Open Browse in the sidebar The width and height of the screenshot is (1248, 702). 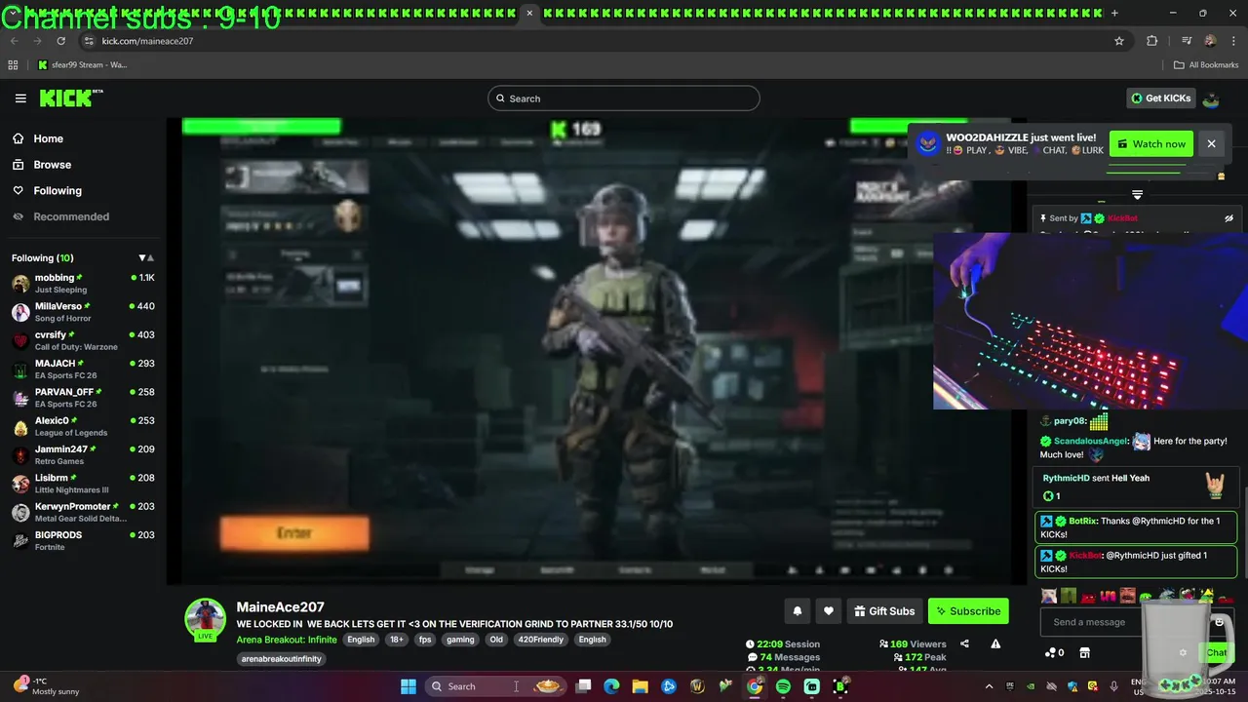pyautogui.click(x=52, y=165)
